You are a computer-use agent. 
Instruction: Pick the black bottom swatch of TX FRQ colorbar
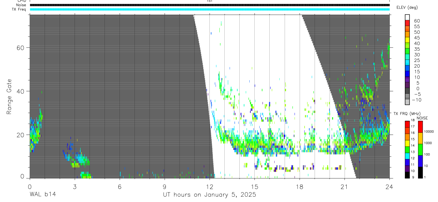point(407,175)
